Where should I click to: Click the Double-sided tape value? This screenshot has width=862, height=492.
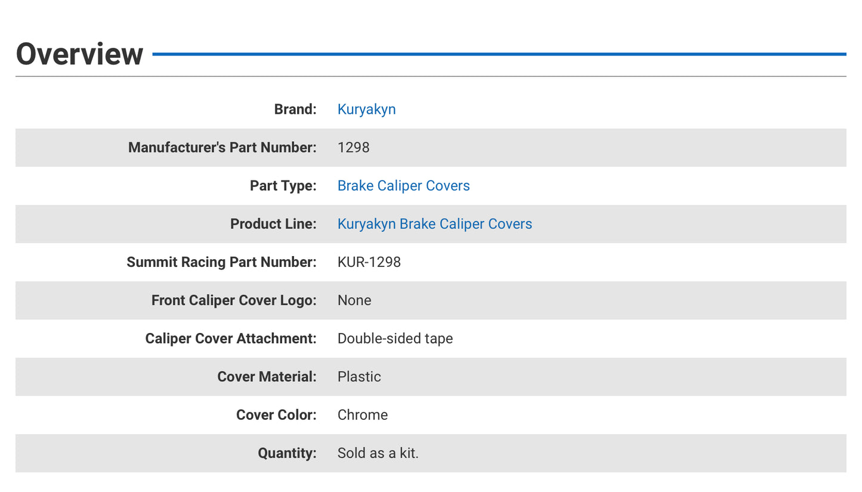click(x=395, y=338)
